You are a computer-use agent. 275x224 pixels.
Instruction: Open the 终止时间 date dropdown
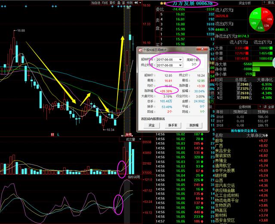point(180,65)
